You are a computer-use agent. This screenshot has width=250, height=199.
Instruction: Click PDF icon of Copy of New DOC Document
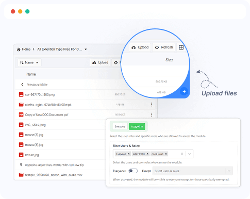tap(21, 114)
